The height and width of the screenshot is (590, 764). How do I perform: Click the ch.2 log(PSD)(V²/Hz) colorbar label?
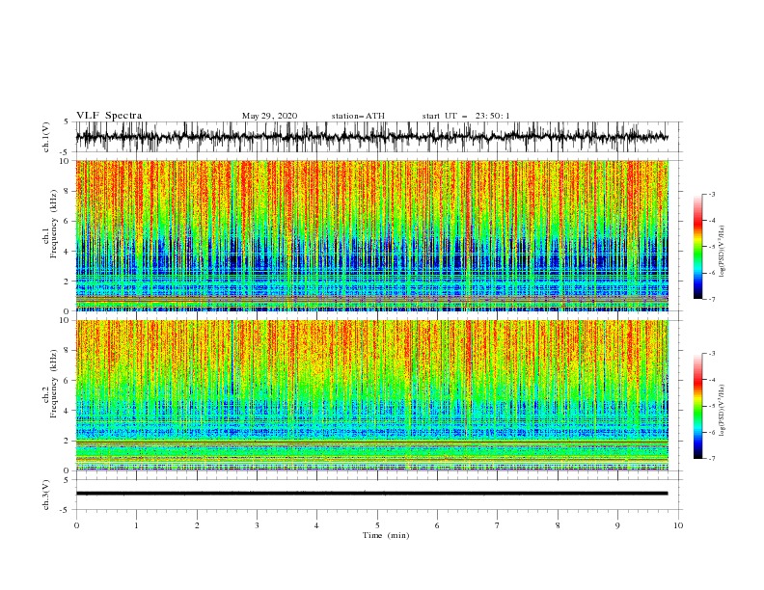(x=723, y=411)
